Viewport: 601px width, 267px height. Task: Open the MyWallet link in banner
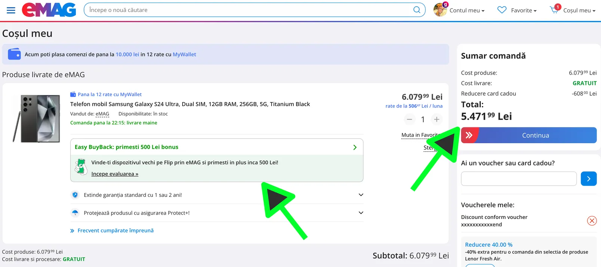184,54
